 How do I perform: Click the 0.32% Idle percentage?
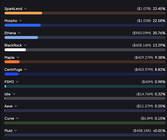[160, 94]
